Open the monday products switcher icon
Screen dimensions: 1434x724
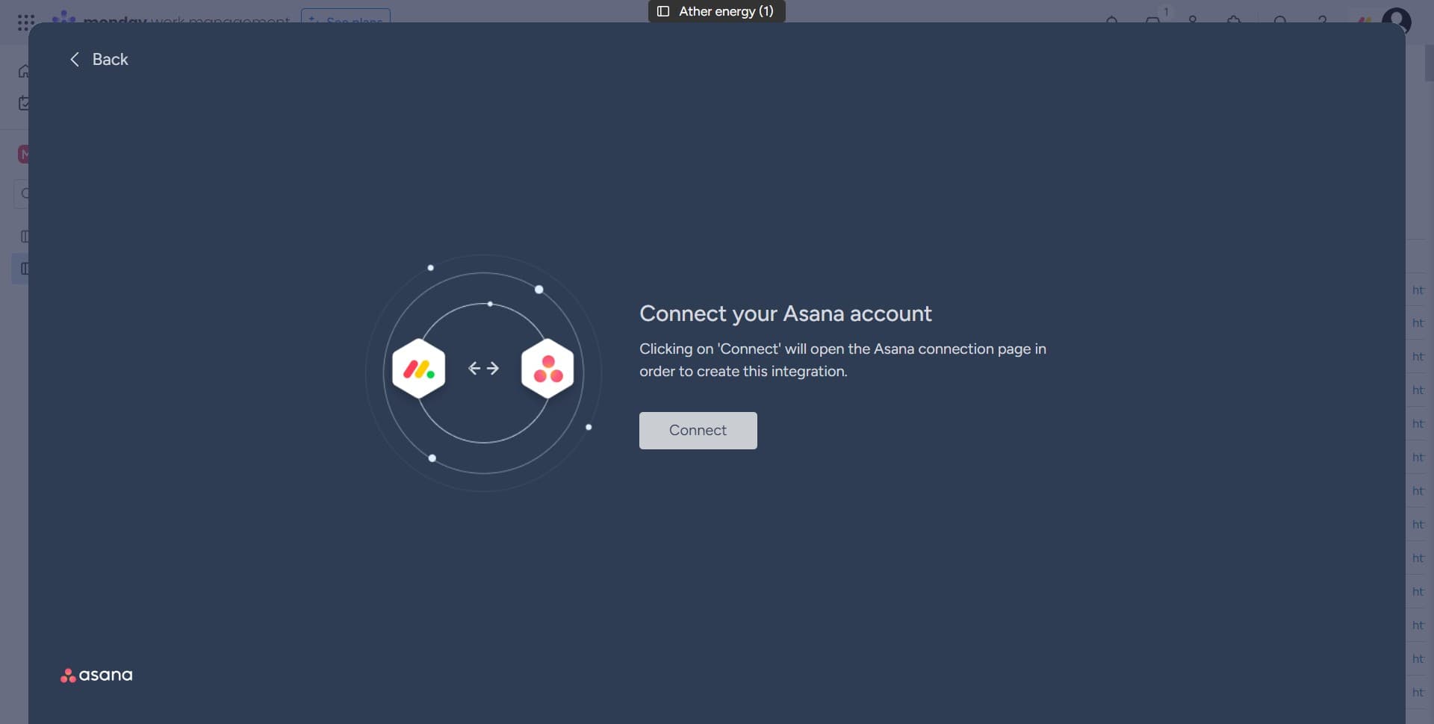pos(1365,19)
